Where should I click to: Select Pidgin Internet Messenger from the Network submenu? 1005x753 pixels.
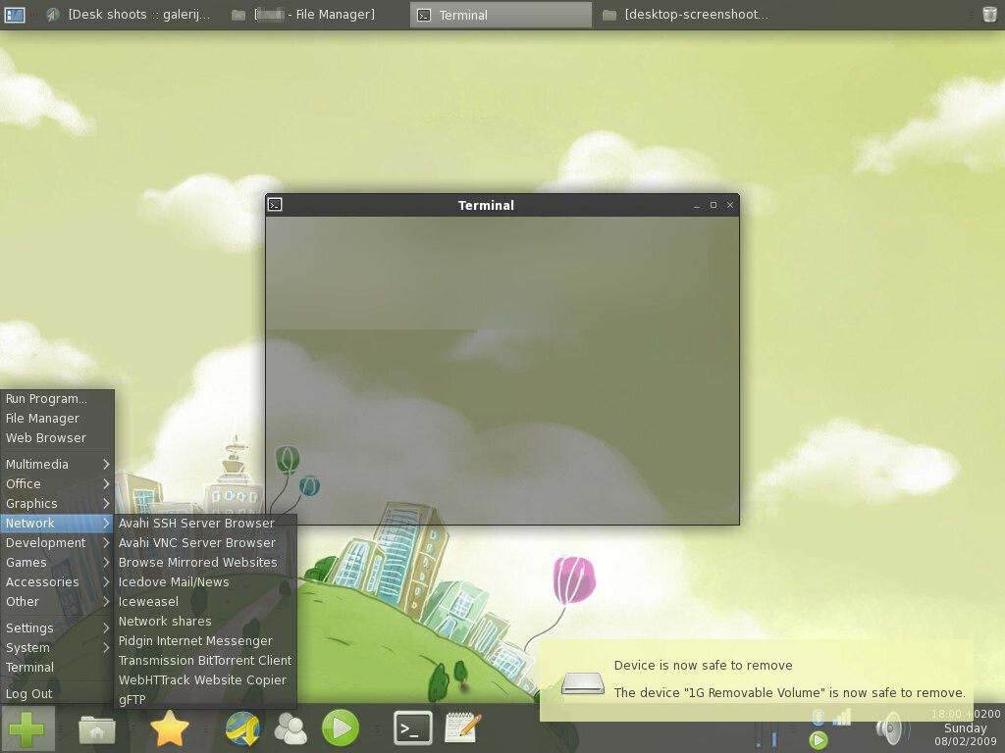point(196,640)
